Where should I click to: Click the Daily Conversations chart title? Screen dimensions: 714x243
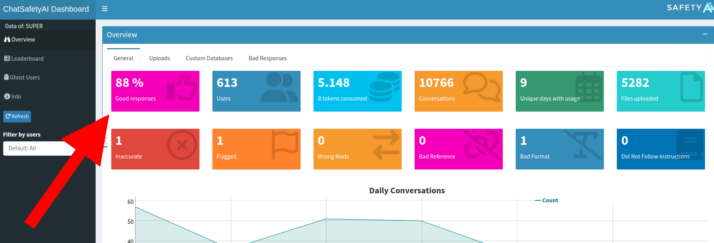407,191
